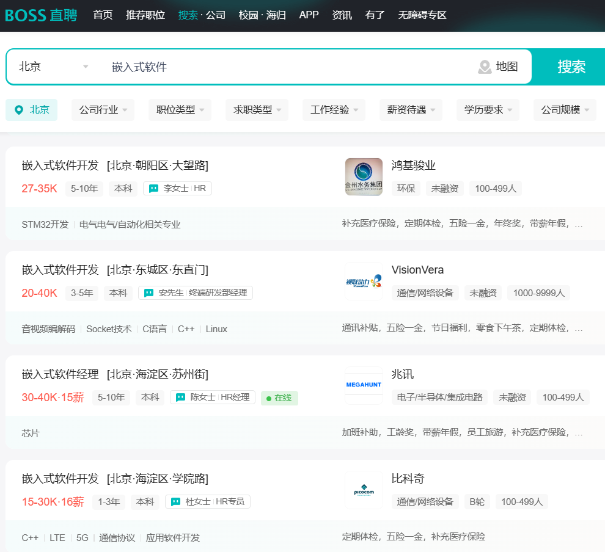Open 嵌入式软件开发 job in 海淀区·学院路

[115, 479]
